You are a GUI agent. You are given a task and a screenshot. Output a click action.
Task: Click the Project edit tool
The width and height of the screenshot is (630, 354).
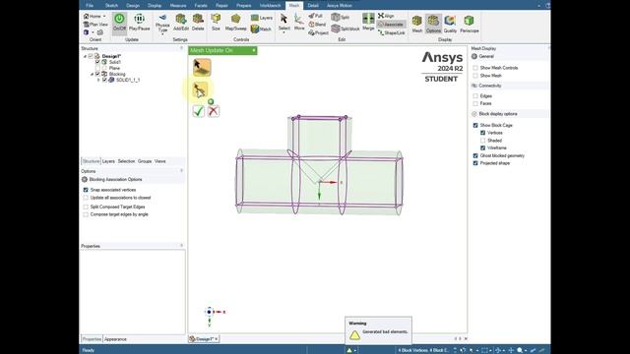tap(319, 32)
